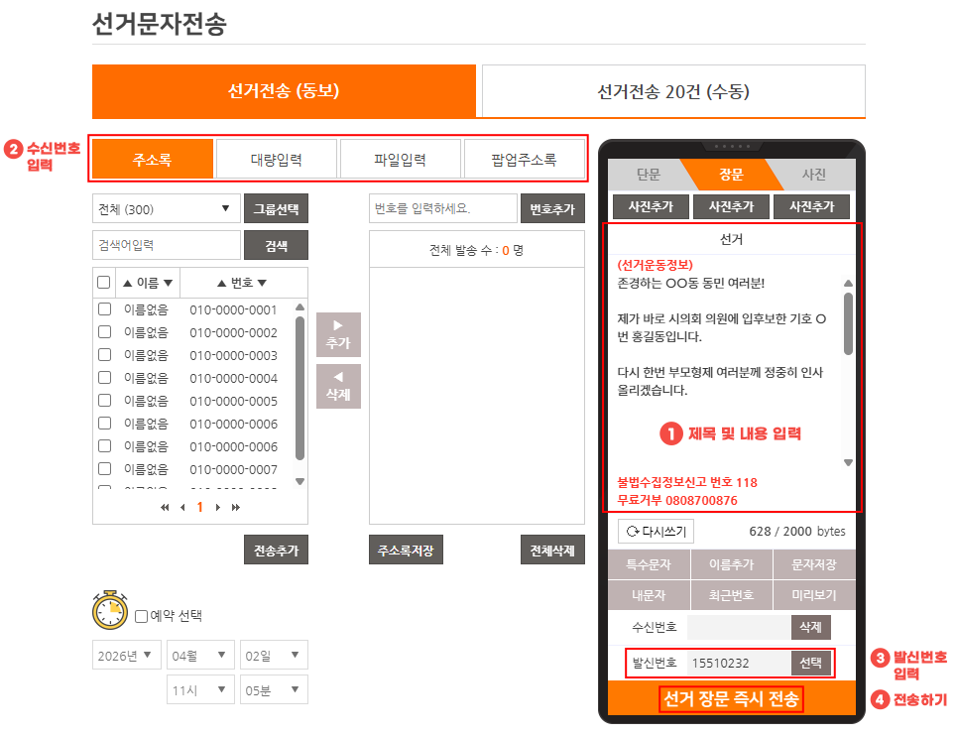Go to next page of address list
The height and width of the screenshot is (736, 957).
(218, 507)
